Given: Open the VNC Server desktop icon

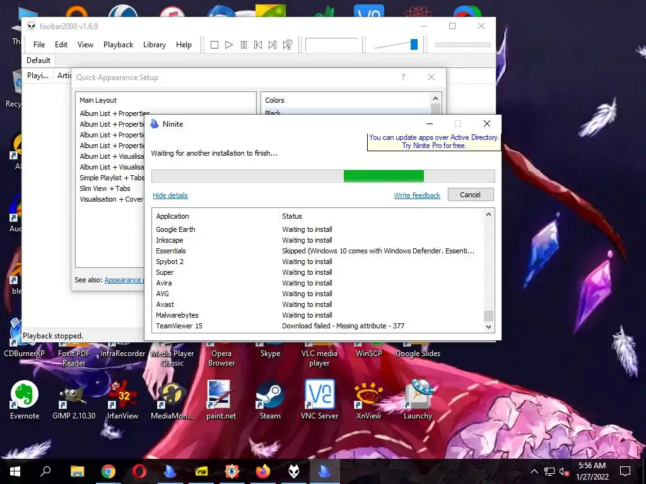Looking at the screenshot, I should pos(319,399).
